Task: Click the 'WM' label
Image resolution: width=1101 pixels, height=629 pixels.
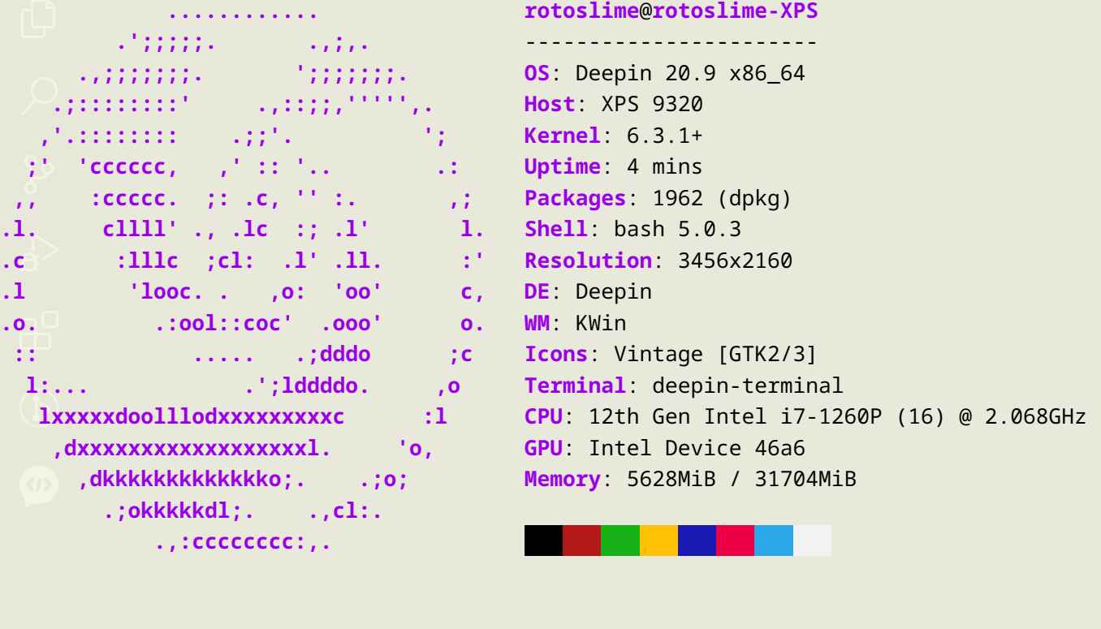Action: [538, 323]
